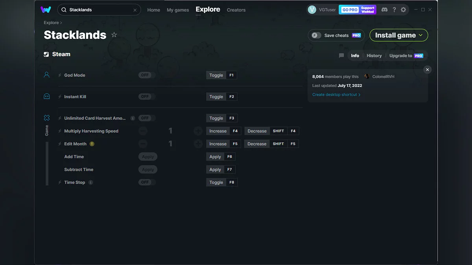Click Add Time Apply F6 hotkey
The height and width of the screenshot is (265, 472).
click(x=221, y=157)
